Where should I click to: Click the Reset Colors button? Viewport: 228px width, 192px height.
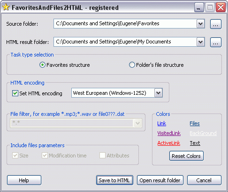tap(186, 156)
